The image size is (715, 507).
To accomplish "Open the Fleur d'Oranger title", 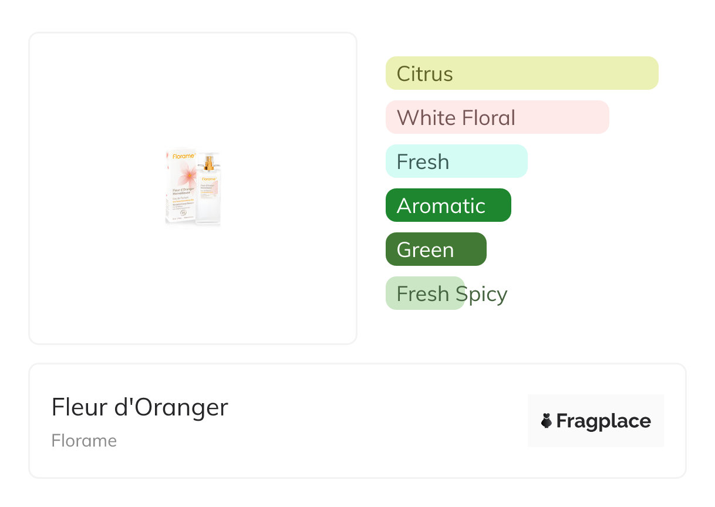I will point(139,407).
